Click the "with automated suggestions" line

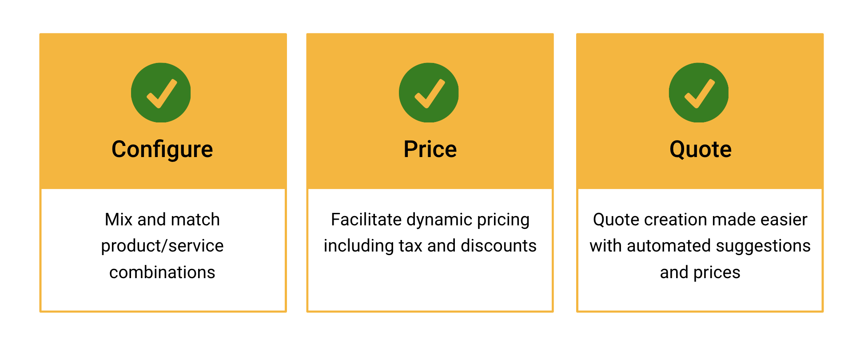[700, 246]
